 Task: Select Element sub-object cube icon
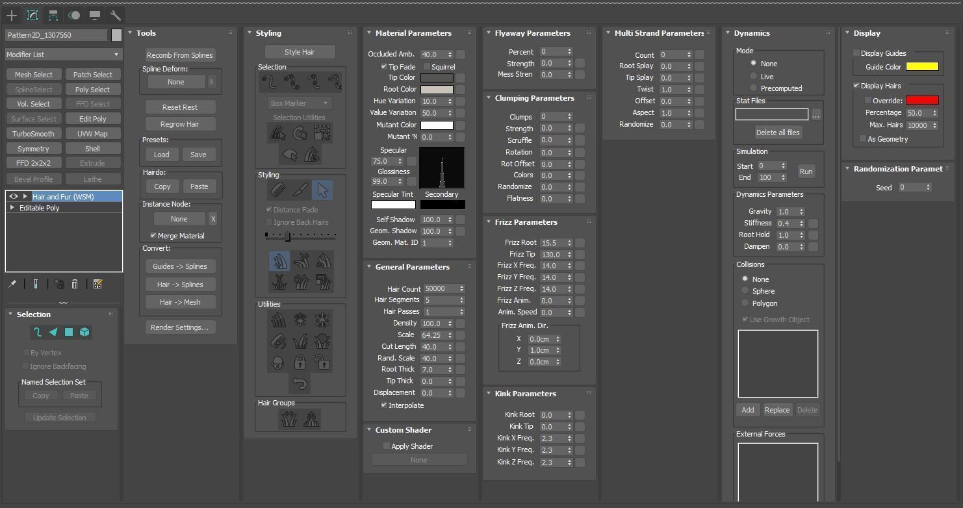84,332
